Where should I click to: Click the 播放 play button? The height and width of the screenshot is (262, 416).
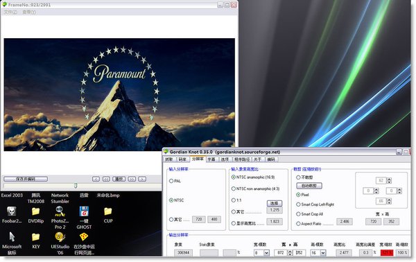[119, 179]
